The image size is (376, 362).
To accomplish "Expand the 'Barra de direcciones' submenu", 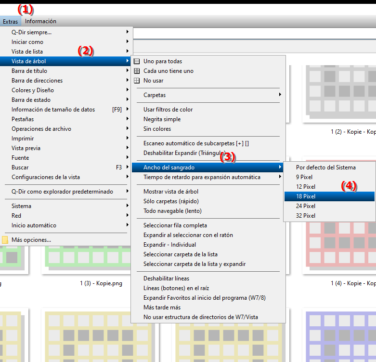I will [x=37, y=81].
